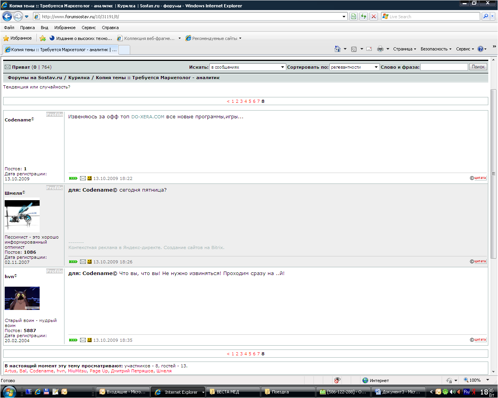498x398 pixels.
Task: Expand the address bar history dropdown
Action: pos(344,17)
